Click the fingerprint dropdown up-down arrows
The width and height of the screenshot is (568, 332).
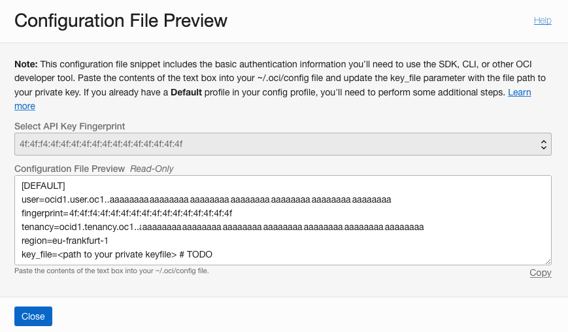[543, 144]
